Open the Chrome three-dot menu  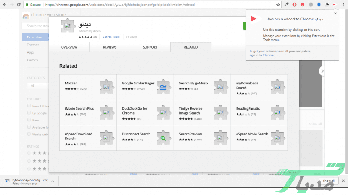click(x=343, y=5)
